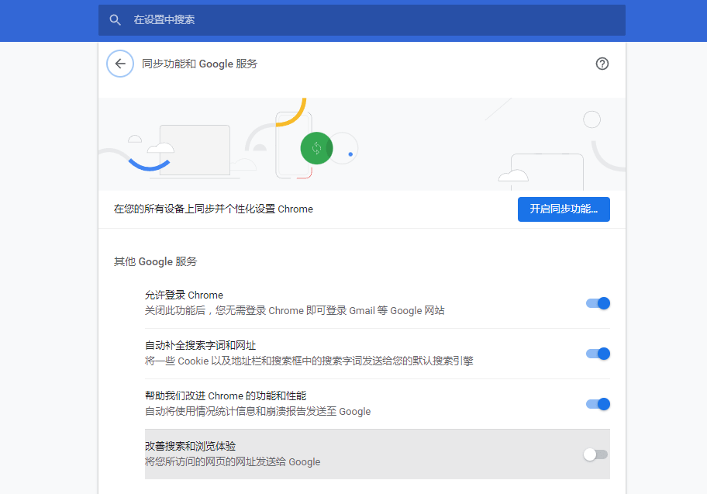Click description 将您所访问的网页的网址发送给 Google
This screenshot has width=707, height=494.
point(233,462)
